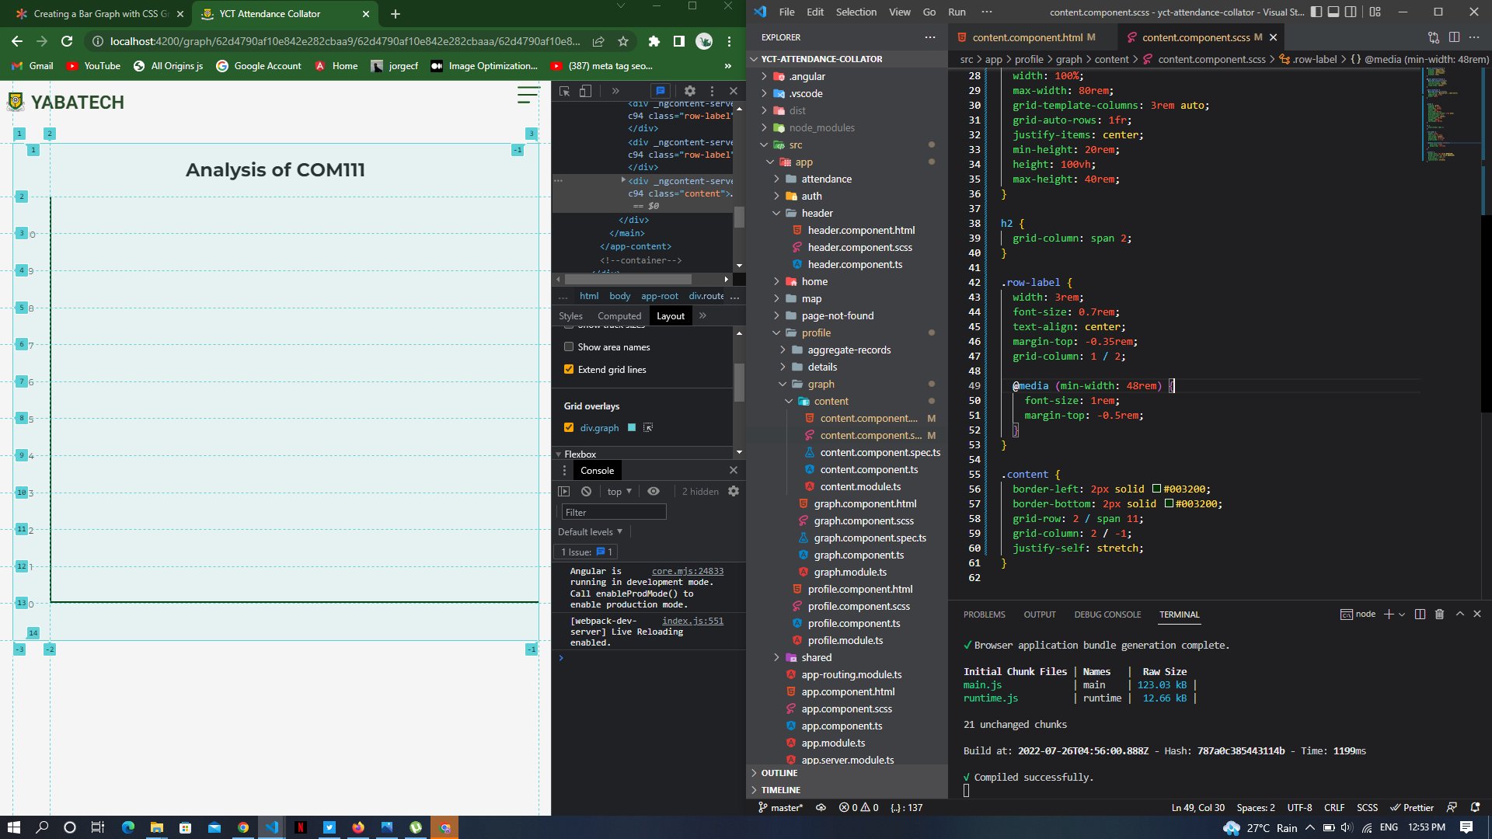Enable the Show area names checkbox
Viewport: 1492px width, 839px height.
click(570, 346)
